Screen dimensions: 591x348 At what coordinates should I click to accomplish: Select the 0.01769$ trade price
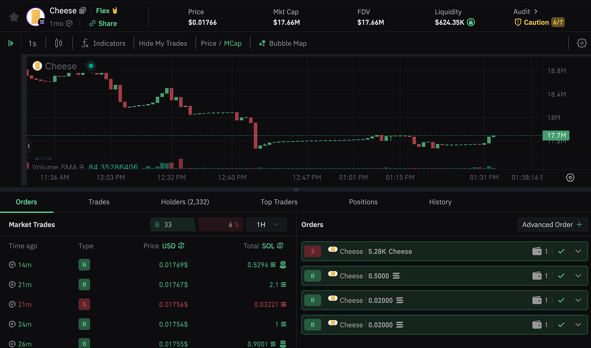(174, 265)
